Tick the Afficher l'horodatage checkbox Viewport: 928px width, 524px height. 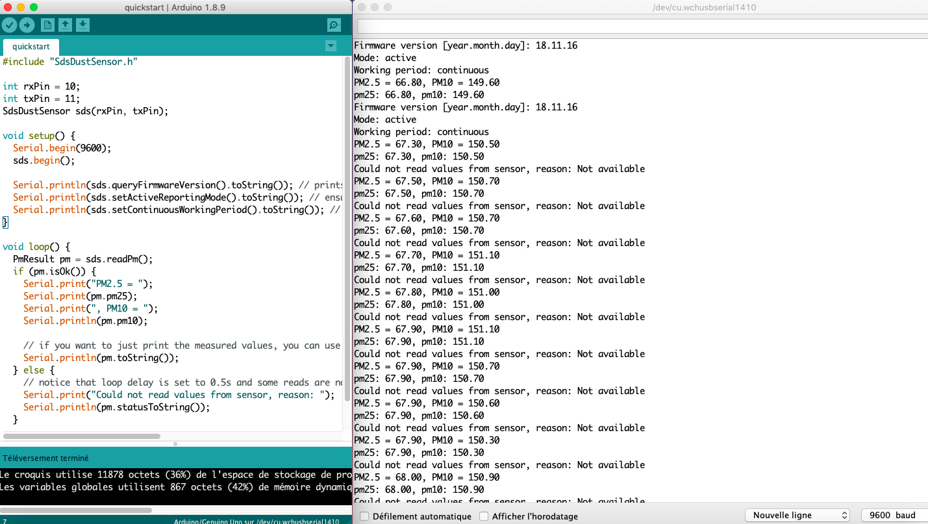[x=484, y=516]
